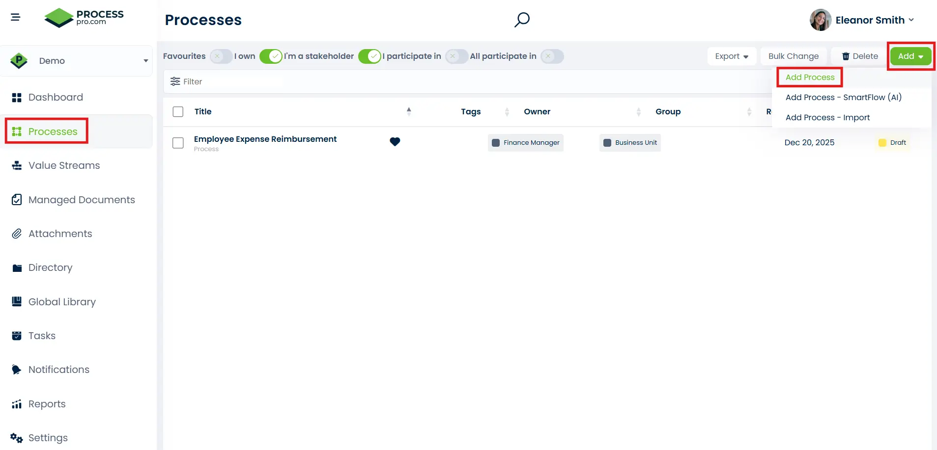The height and width of the screenshot is (450, 937).
Task: Click the yellow Draft status badge
Action: [892, 142]
